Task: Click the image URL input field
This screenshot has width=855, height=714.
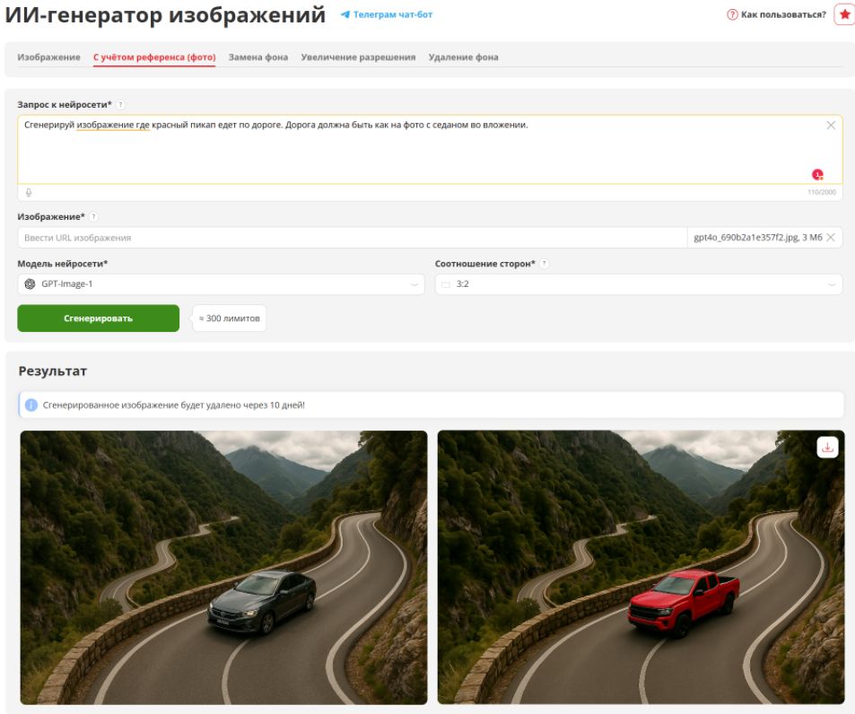Action: (353, 238)
